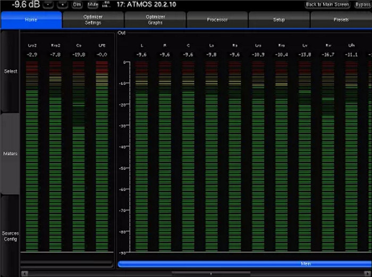Click the left arrow of horizontal scrollbar

[x=24, y=274]
